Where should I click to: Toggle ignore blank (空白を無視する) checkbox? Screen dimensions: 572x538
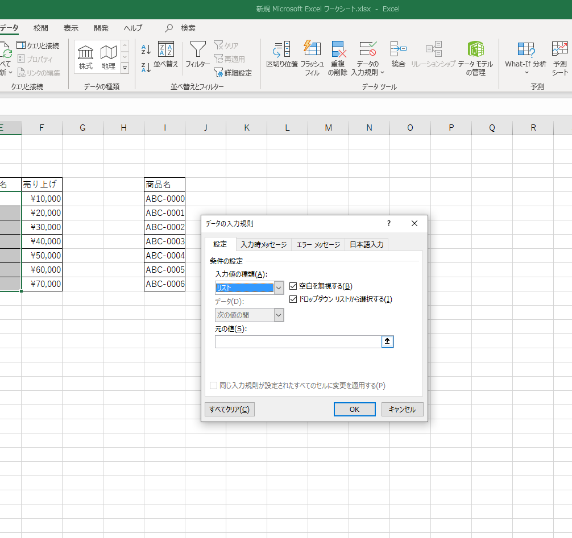coord(293,286)
